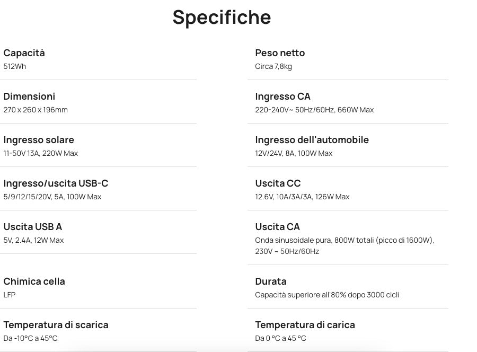Image resolution: width=477 pixels, height=352 pixels.
Task: Click the 512Wh capacity value
Action: click(x=15, y=66)
